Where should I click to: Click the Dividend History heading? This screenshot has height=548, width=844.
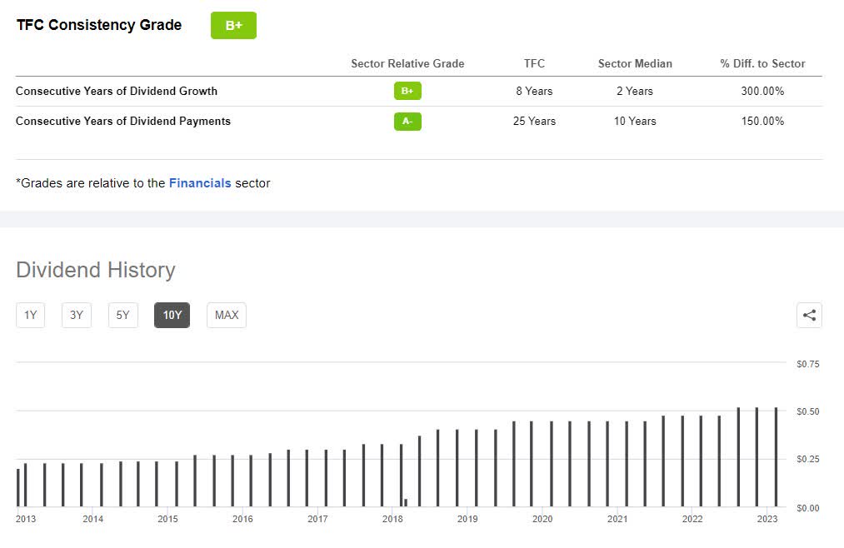96,270
